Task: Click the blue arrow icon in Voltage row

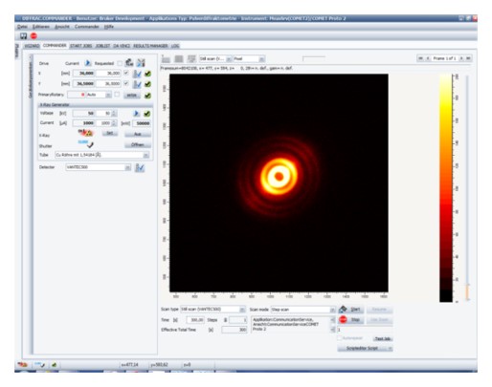Action: click(136, 114)
